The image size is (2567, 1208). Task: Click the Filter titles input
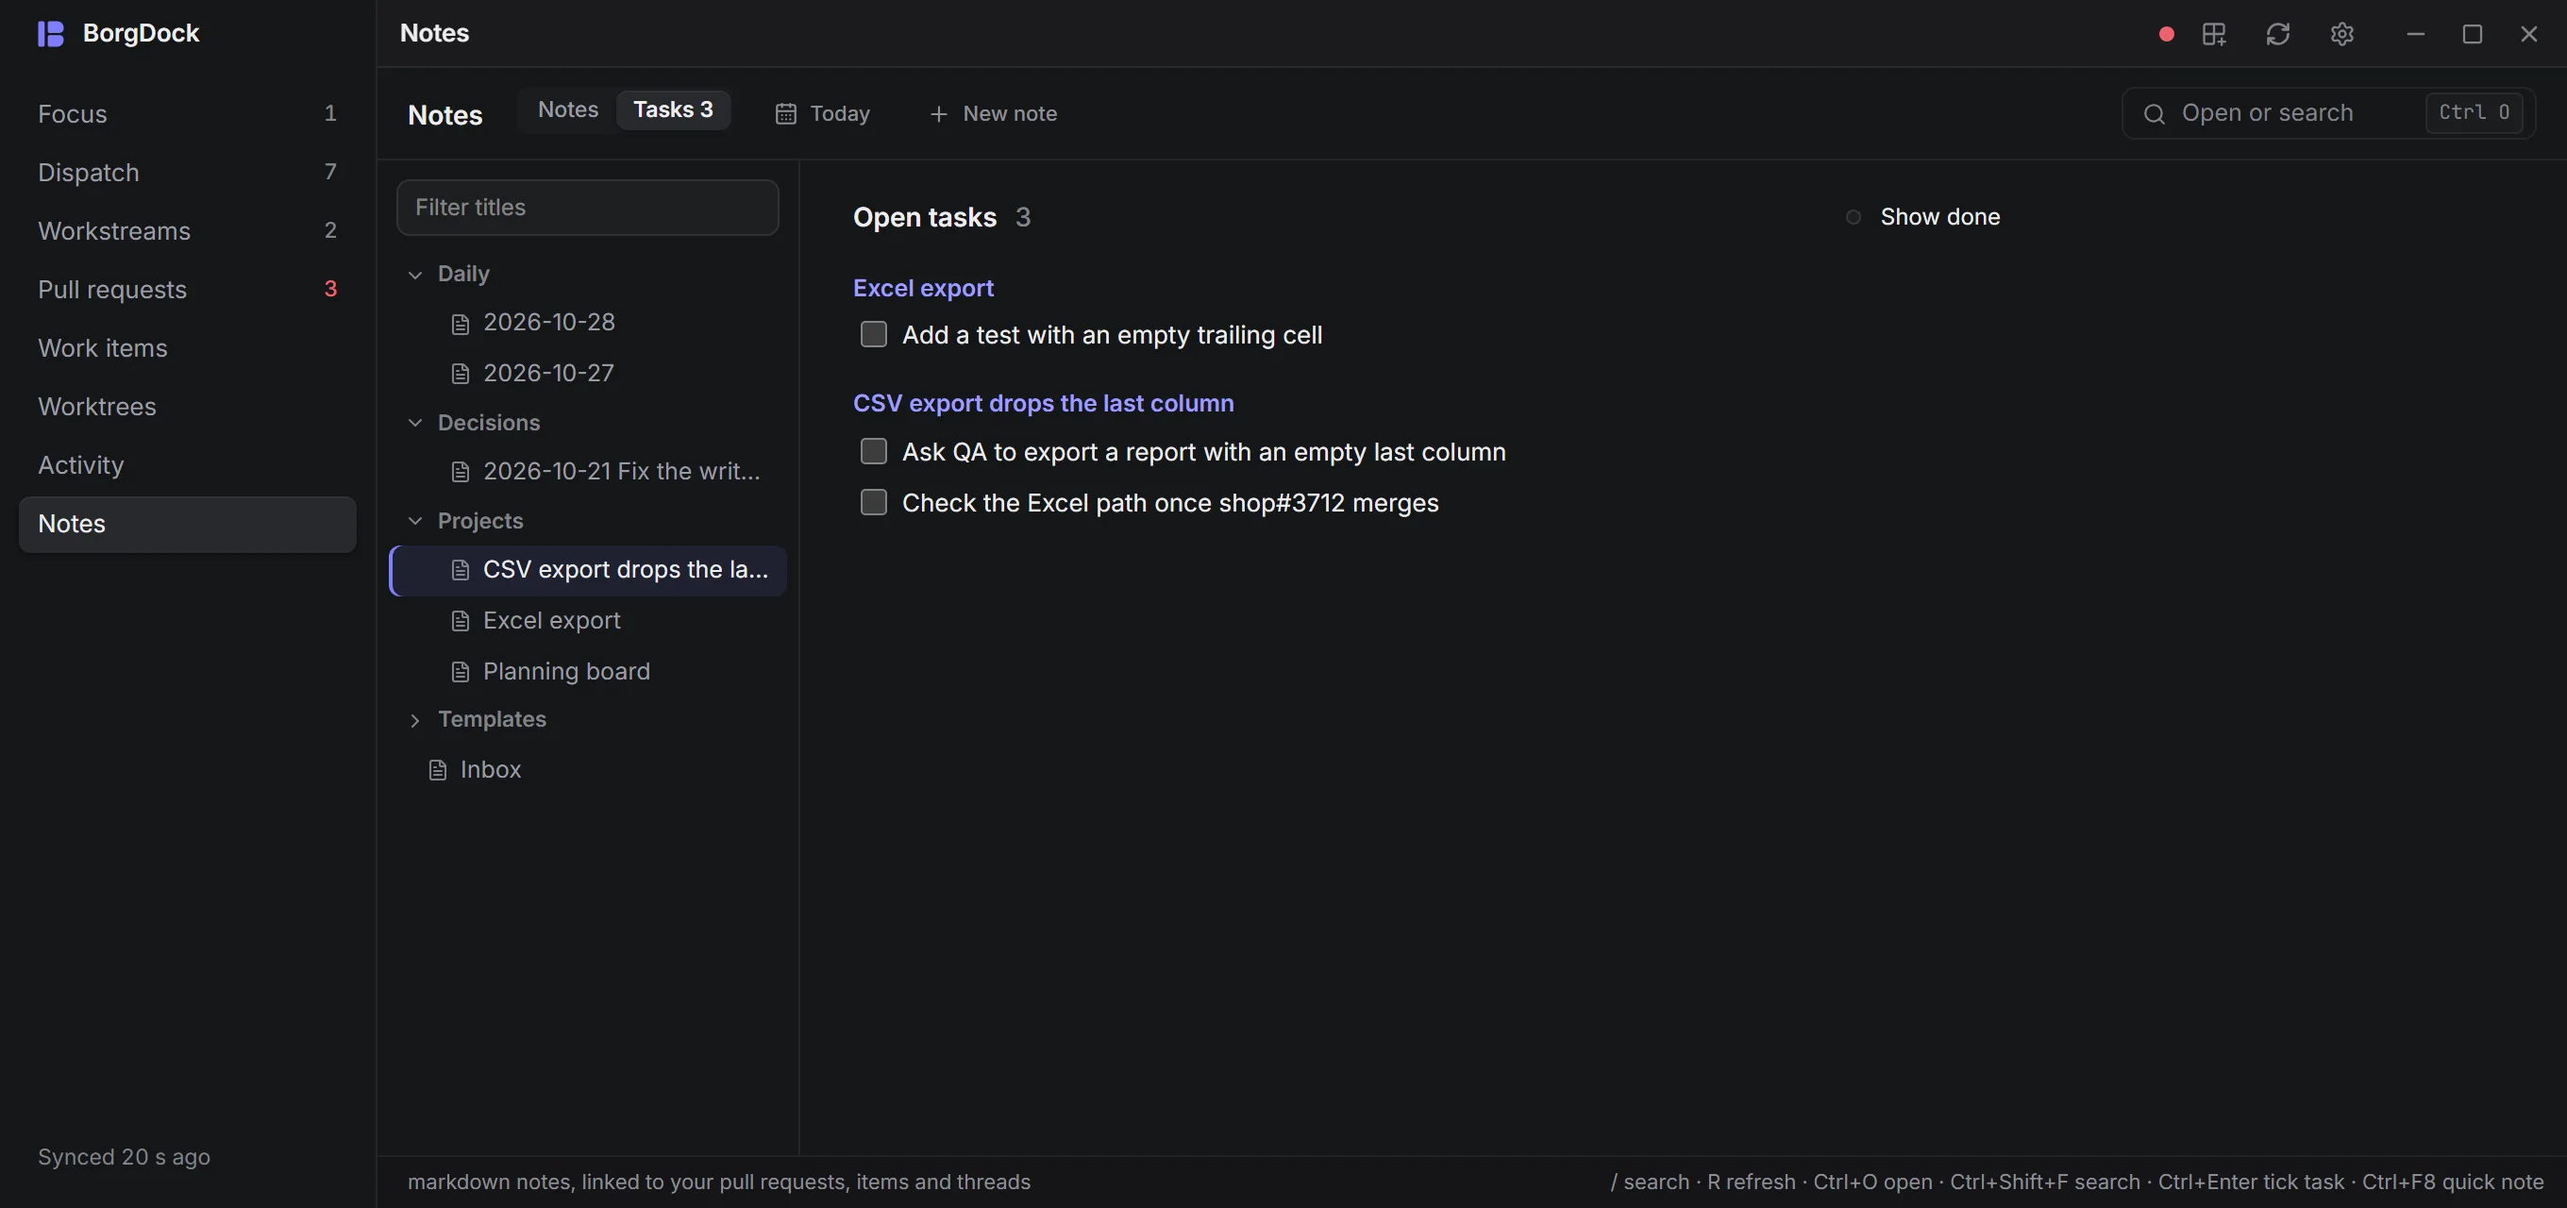pyautogui.click(x=588, y=208)
